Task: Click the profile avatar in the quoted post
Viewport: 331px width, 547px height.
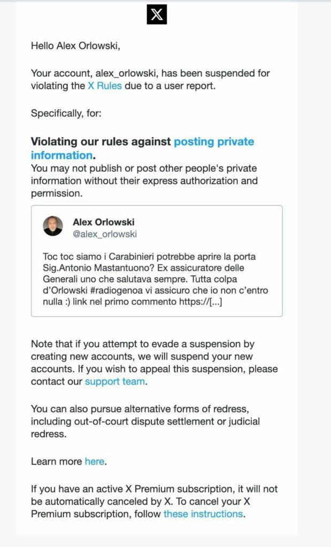Action: pos(53,226)
